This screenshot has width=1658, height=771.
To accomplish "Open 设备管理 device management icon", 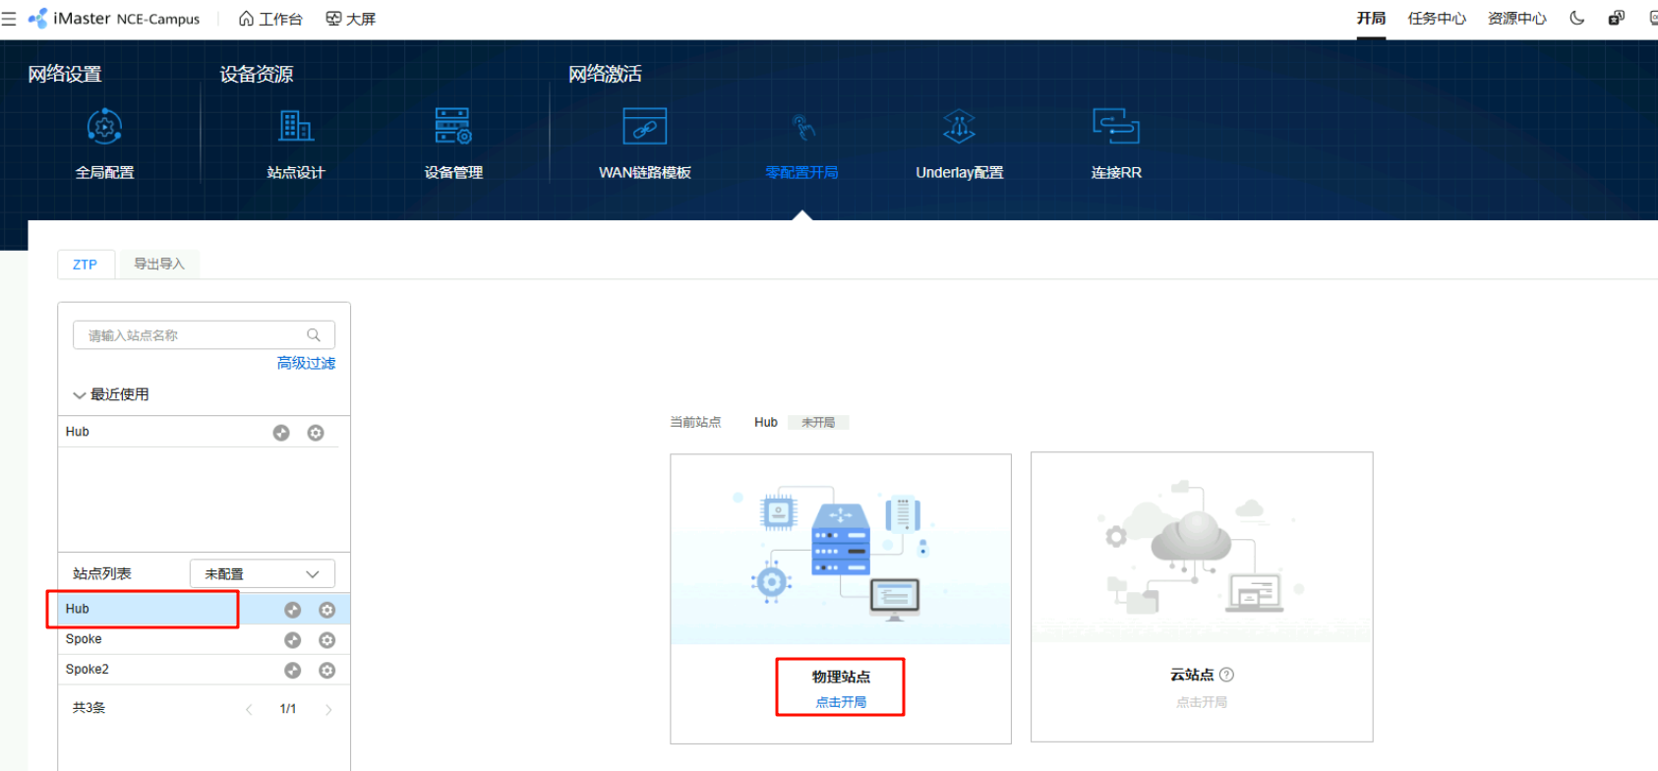I will (x=453, y=128).
